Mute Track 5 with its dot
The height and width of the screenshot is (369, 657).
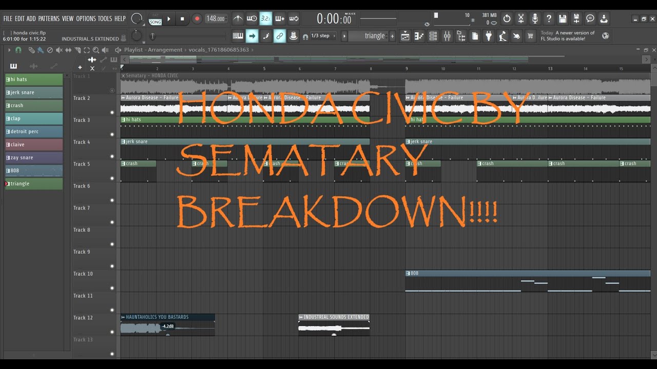point(112,178)
